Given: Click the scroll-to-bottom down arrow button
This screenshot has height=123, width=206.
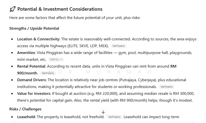Looking at the screenshot, I should (x=103, y=112).
